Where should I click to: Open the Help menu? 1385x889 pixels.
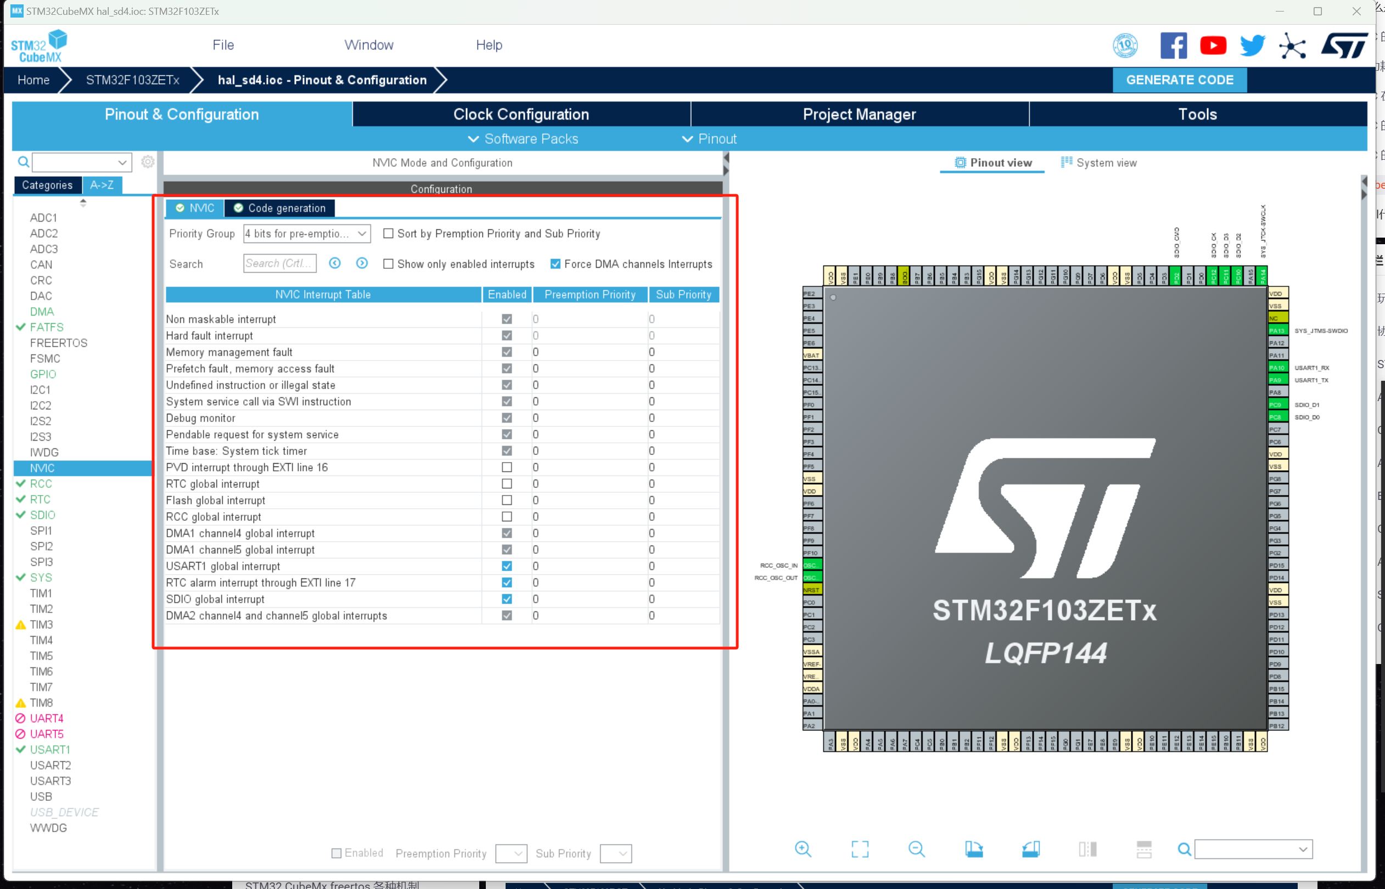tap(489, 45)
